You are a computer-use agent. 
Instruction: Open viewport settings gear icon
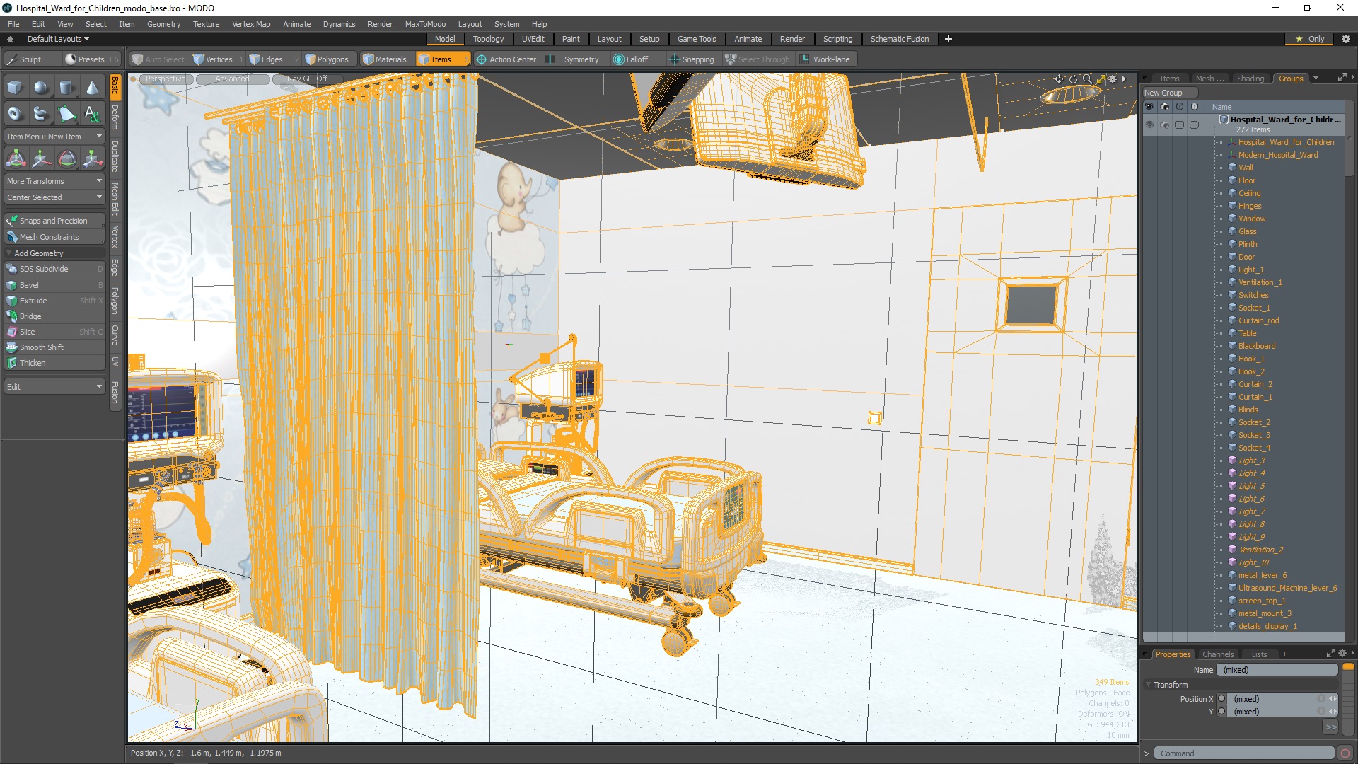(x=1113, y=79)
